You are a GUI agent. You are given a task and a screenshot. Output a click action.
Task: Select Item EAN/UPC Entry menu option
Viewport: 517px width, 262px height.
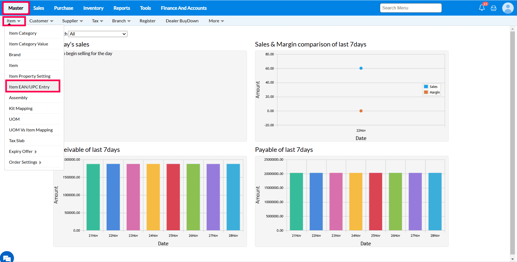[x=29, y=87]
